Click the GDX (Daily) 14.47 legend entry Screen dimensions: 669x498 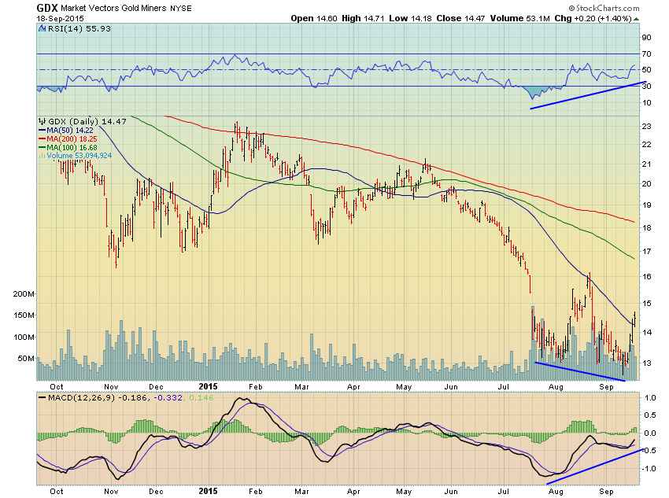click(87, 121)
